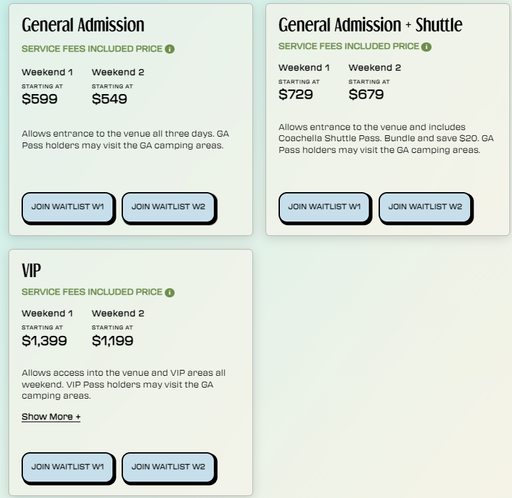Expand VIP details with Show More +

[51, 416]
